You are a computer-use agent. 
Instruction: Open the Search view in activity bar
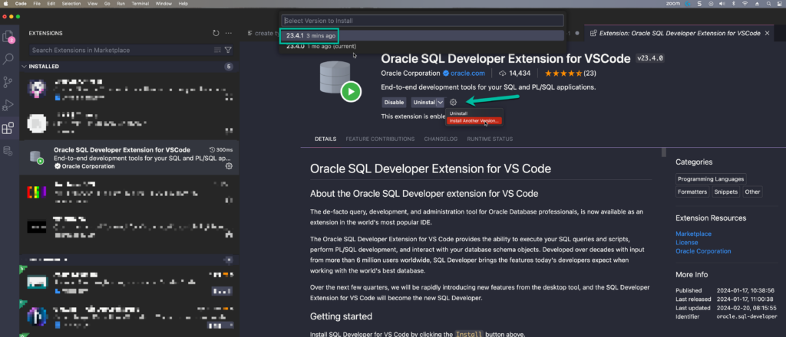(9, 59)
